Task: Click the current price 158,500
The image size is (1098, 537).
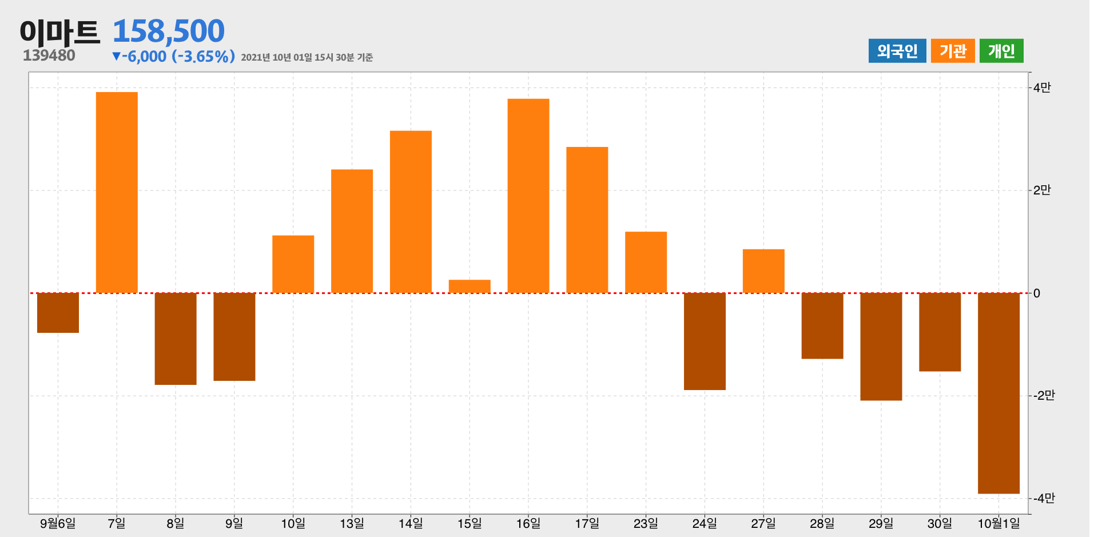Action: [x=169, y=31]
